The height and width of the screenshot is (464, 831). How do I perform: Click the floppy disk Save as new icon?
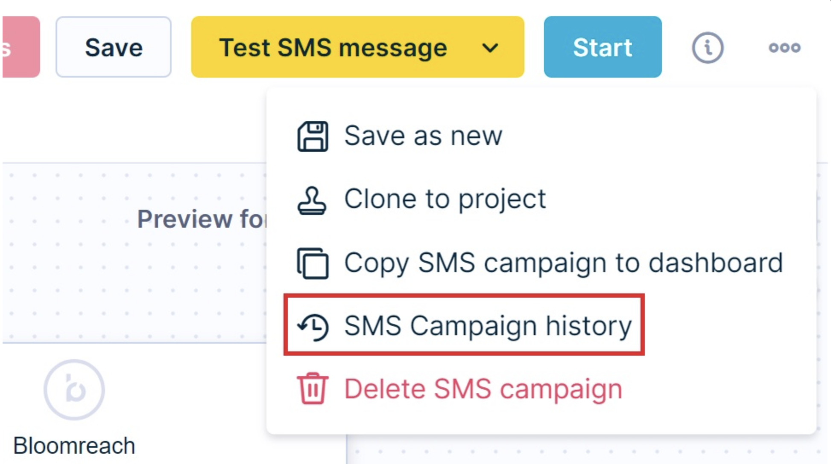[313, 136]
